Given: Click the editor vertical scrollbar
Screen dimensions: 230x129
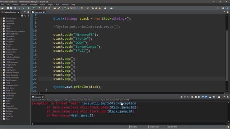Looking at the screenshot, I should tap(227, 56).
